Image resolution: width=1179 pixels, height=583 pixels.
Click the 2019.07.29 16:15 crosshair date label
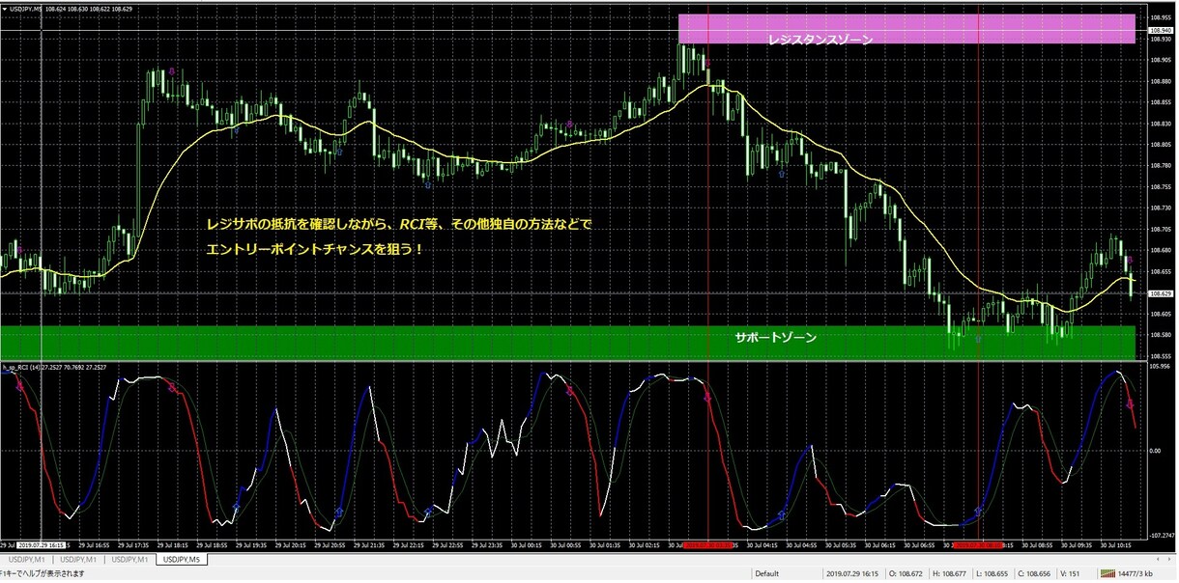[x=41, y=545]
